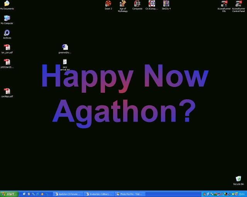Click the Internet Explorer Quick Launch icon
Viewport: 247px width, 197px height.
click(38, 194)
